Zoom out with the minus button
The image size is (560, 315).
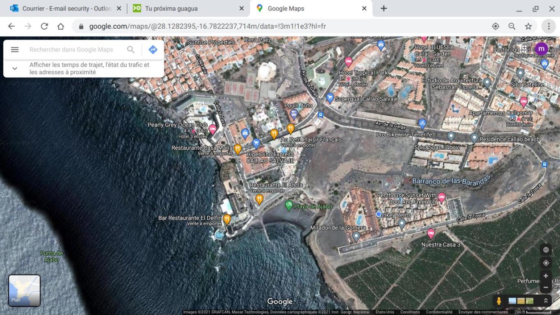click(546, 287)
